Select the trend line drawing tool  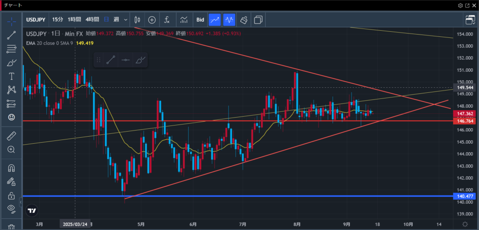11,35
